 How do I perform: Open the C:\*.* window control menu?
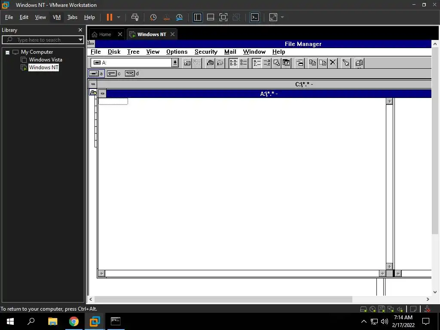coord(93,84)
